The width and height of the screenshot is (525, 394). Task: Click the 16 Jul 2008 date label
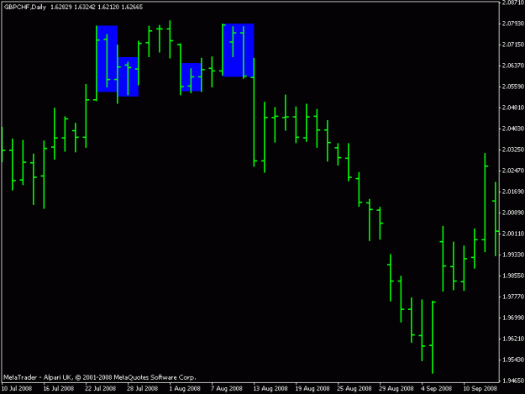tap(59, 389)
